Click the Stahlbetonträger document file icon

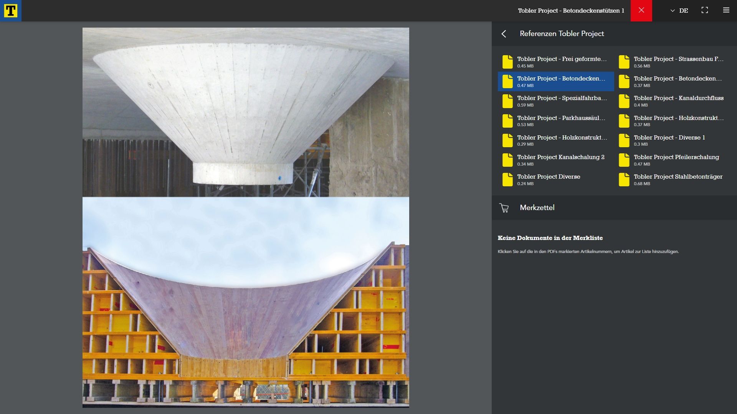click(x=624, y=179)
